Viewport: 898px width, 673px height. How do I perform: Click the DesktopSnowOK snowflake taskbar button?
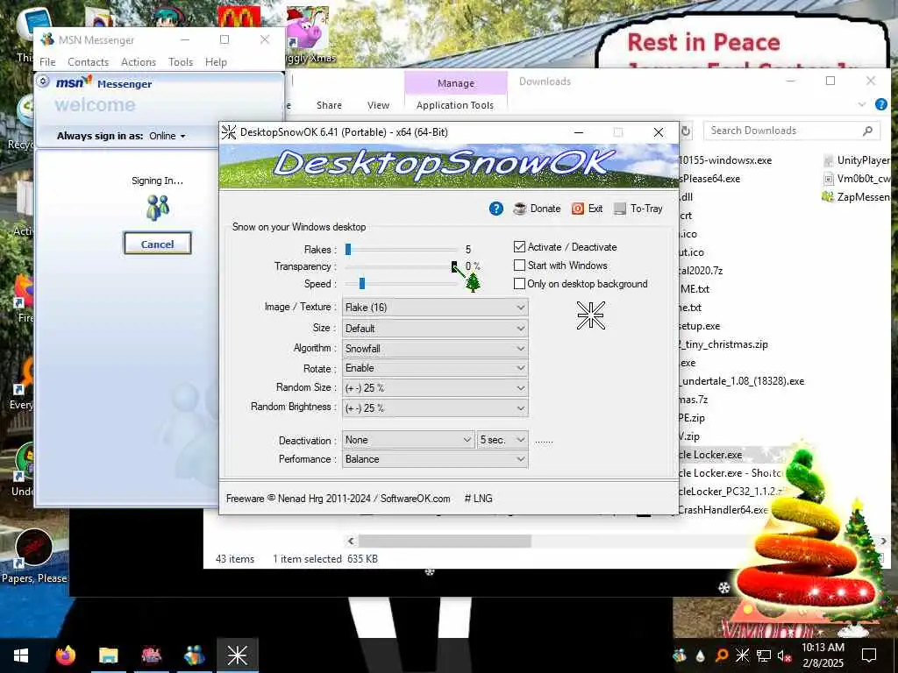pyautogui.click(x=237, y=655)
